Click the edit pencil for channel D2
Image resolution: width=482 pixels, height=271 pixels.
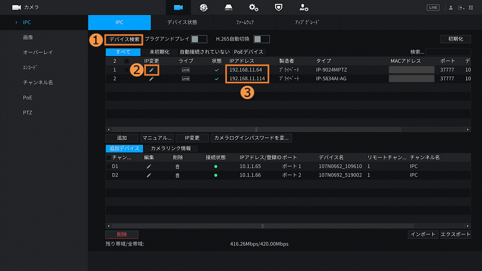point(149,175)
